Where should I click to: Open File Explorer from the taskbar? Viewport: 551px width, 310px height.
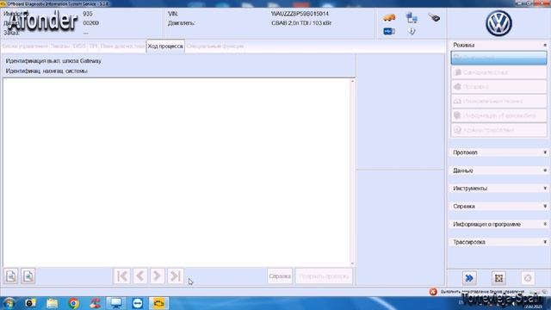click(52, 303)
